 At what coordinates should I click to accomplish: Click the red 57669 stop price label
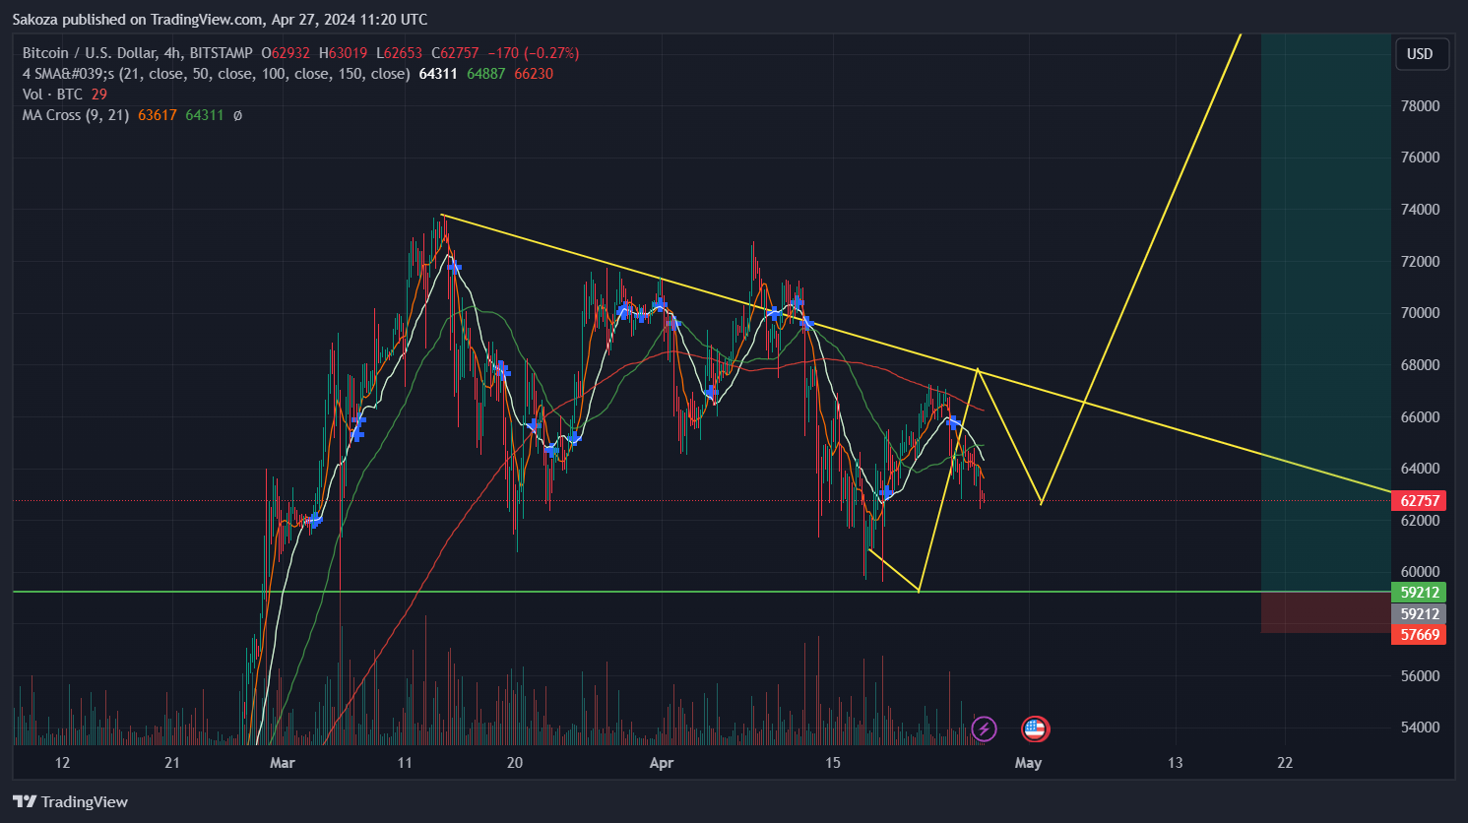1420,634
